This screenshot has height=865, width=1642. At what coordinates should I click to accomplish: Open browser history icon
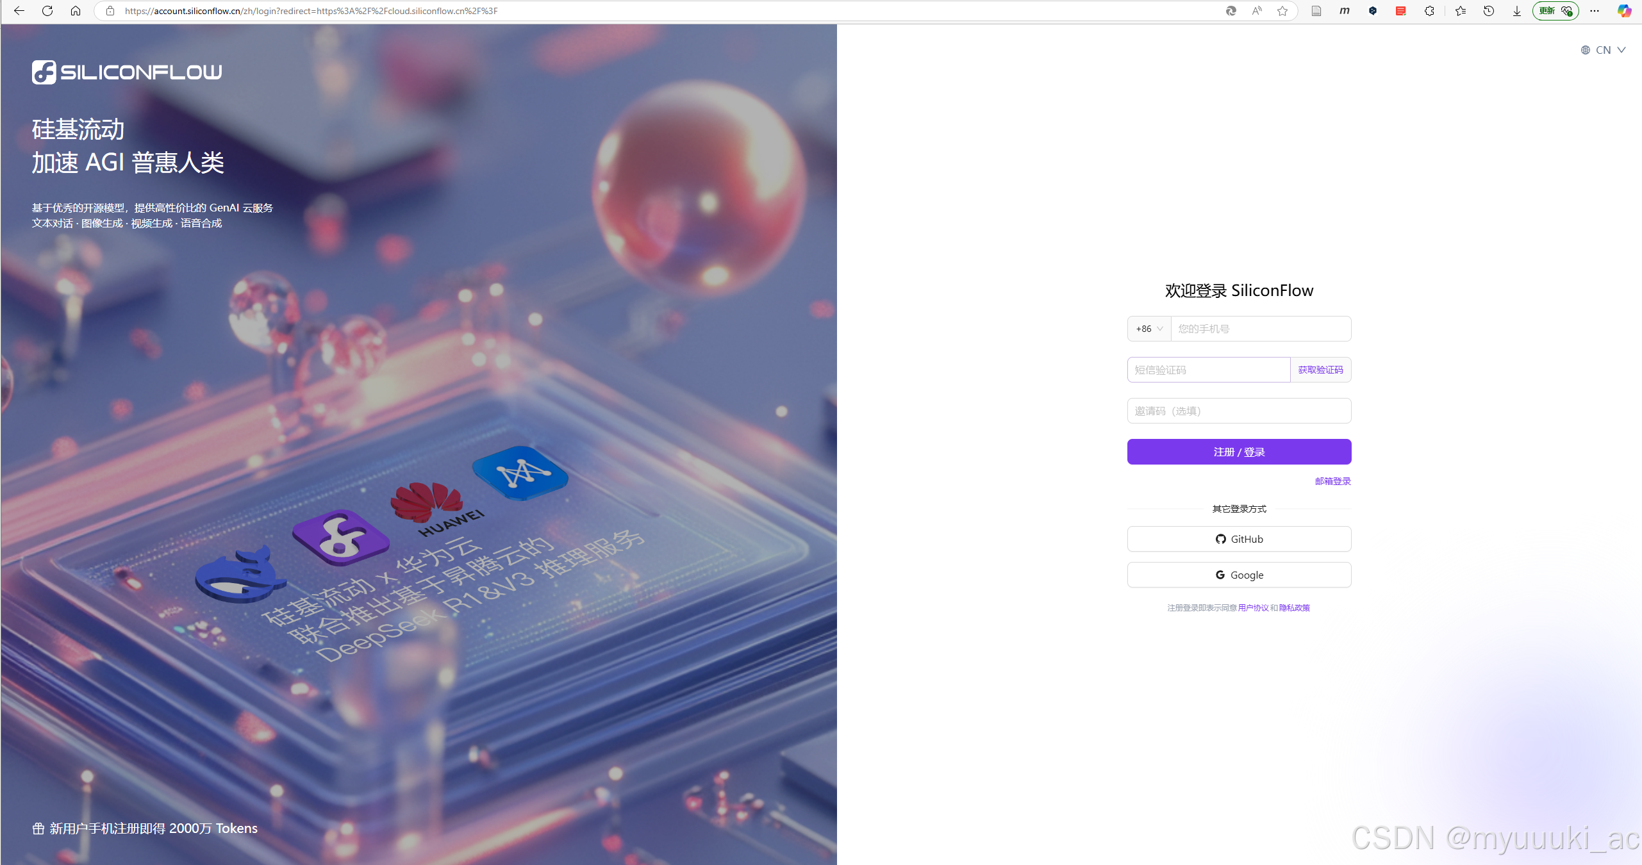(1489, 11)
